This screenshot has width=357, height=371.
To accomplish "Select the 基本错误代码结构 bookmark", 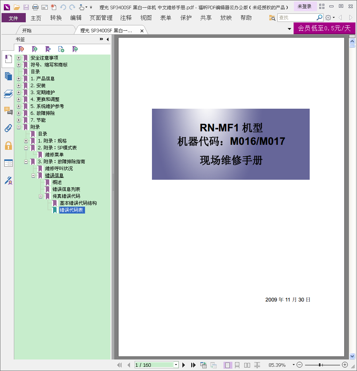I will tap(78, 203).
